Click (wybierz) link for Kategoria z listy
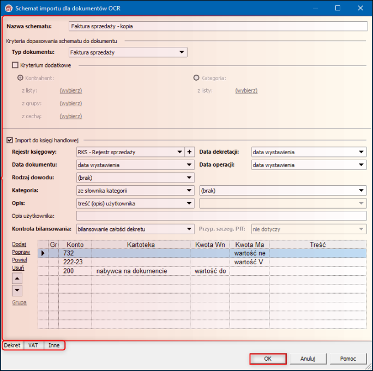The width and height of the screenshot is (373, 371). (246, 90)
